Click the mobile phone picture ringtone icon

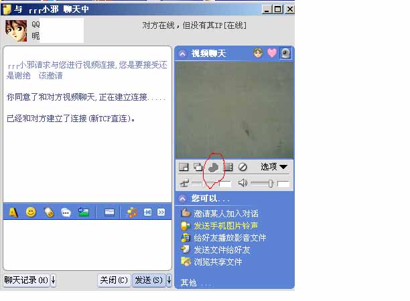click(x=186, y=226)
